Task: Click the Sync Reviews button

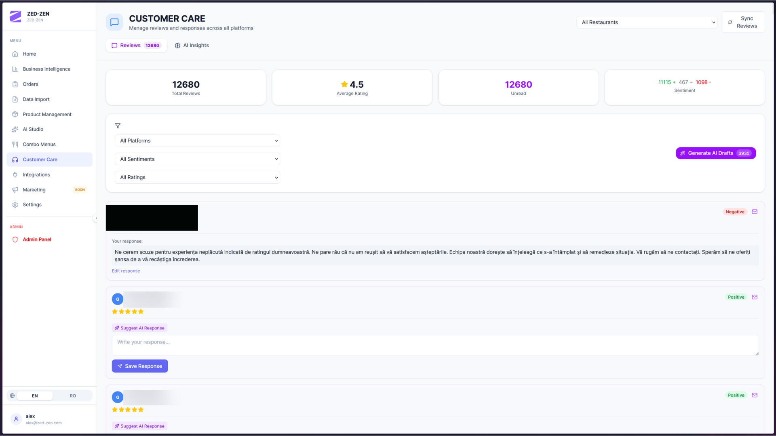Action: point(743,22)
